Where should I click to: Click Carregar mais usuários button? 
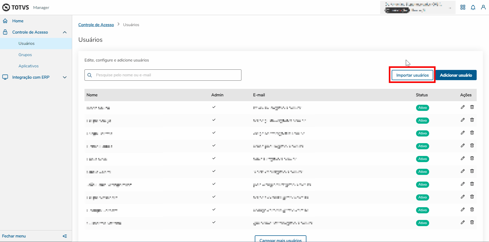pos(280,240)
